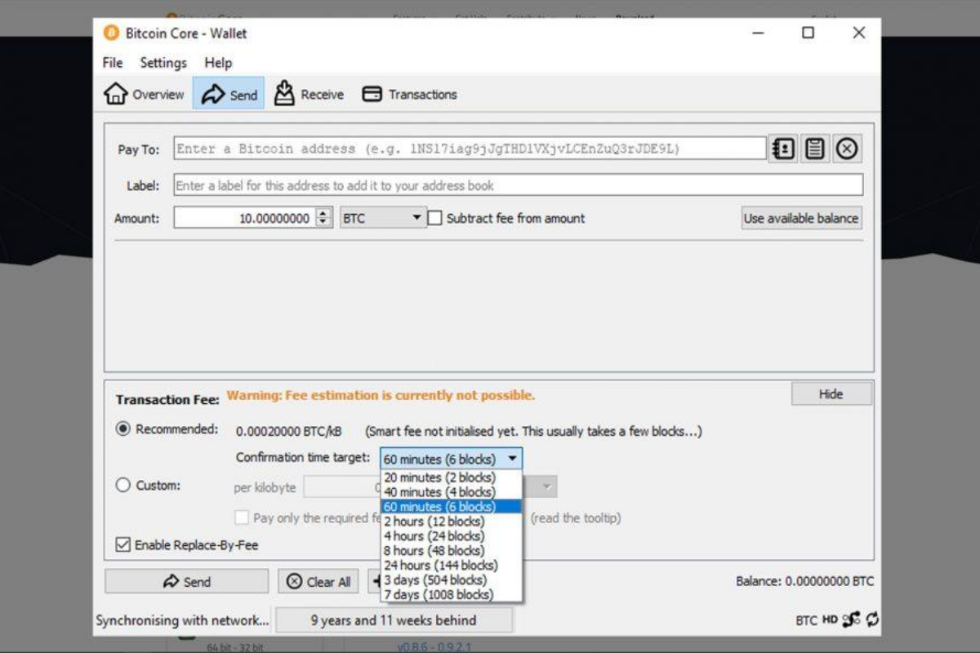Viewport: 980px width, 653px height.
Task: Choose 3 days (504 blocks) option
Action: (x=451, y=580)
